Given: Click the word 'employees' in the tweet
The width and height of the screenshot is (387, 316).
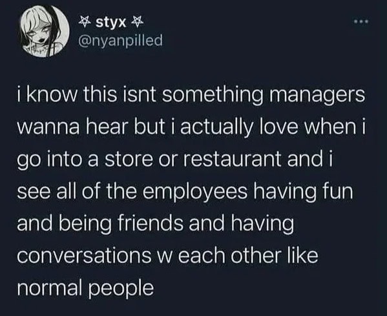Looking at the screenshot, I should (x=195, y=192).
